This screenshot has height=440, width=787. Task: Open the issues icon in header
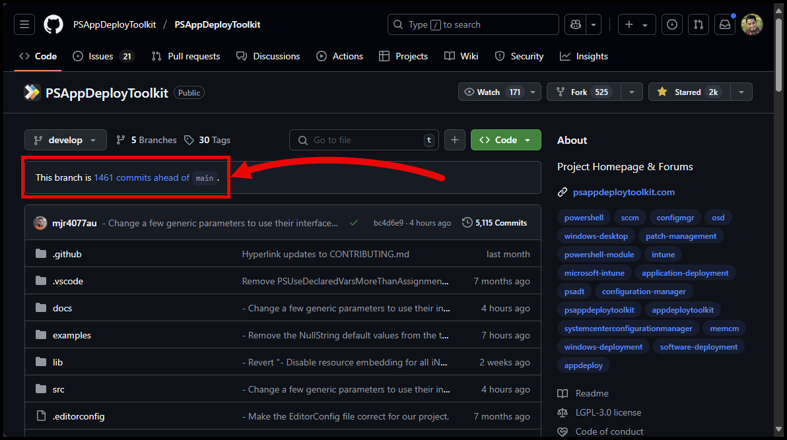[x=671, y=24]
